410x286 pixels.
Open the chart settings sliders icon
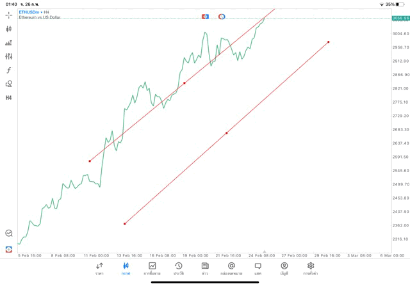9,56
